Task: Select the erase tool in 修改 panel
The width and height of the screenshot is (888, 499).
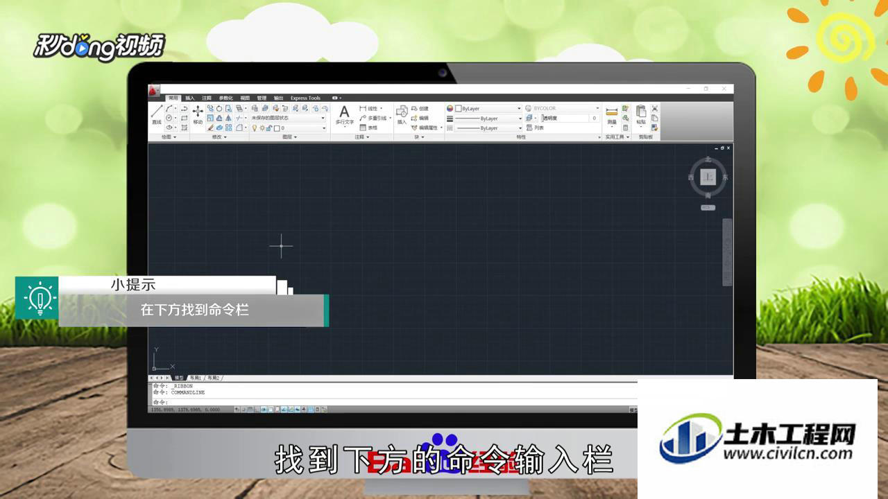Action: (x=210, y=128)
